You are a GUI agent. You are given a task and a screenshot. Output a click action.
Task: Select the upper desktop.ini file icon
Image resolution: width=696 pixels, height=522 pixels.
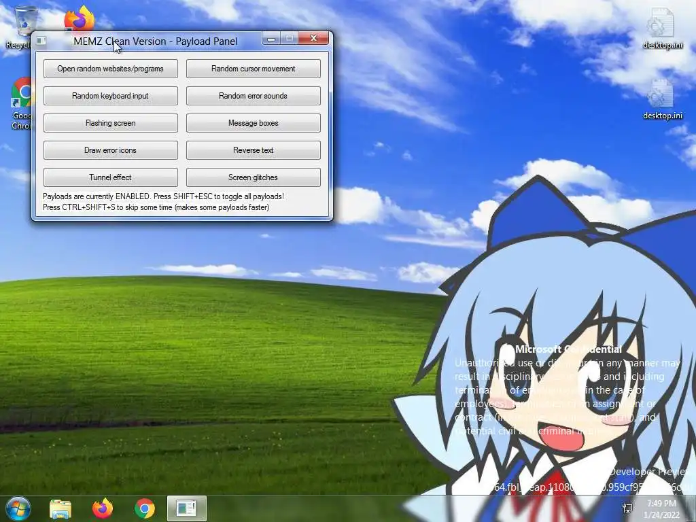point(662,27)
